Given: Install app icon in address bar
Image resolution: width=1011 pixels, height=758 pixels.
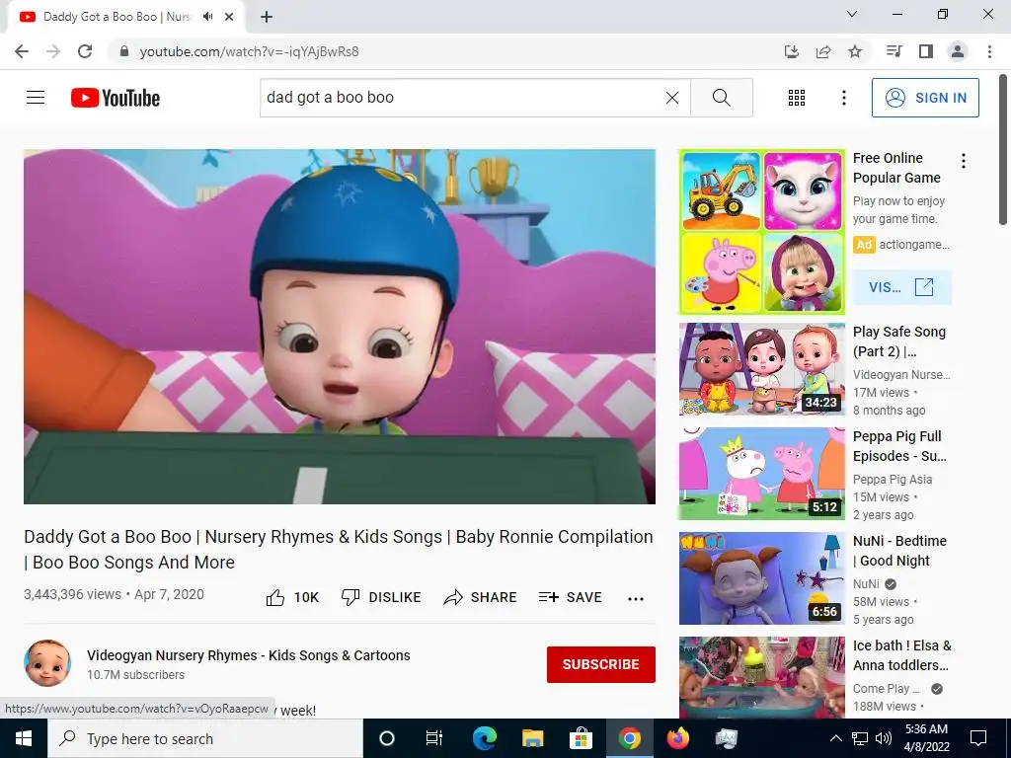Looking at the screenshot, I should (x=791, y=51).
